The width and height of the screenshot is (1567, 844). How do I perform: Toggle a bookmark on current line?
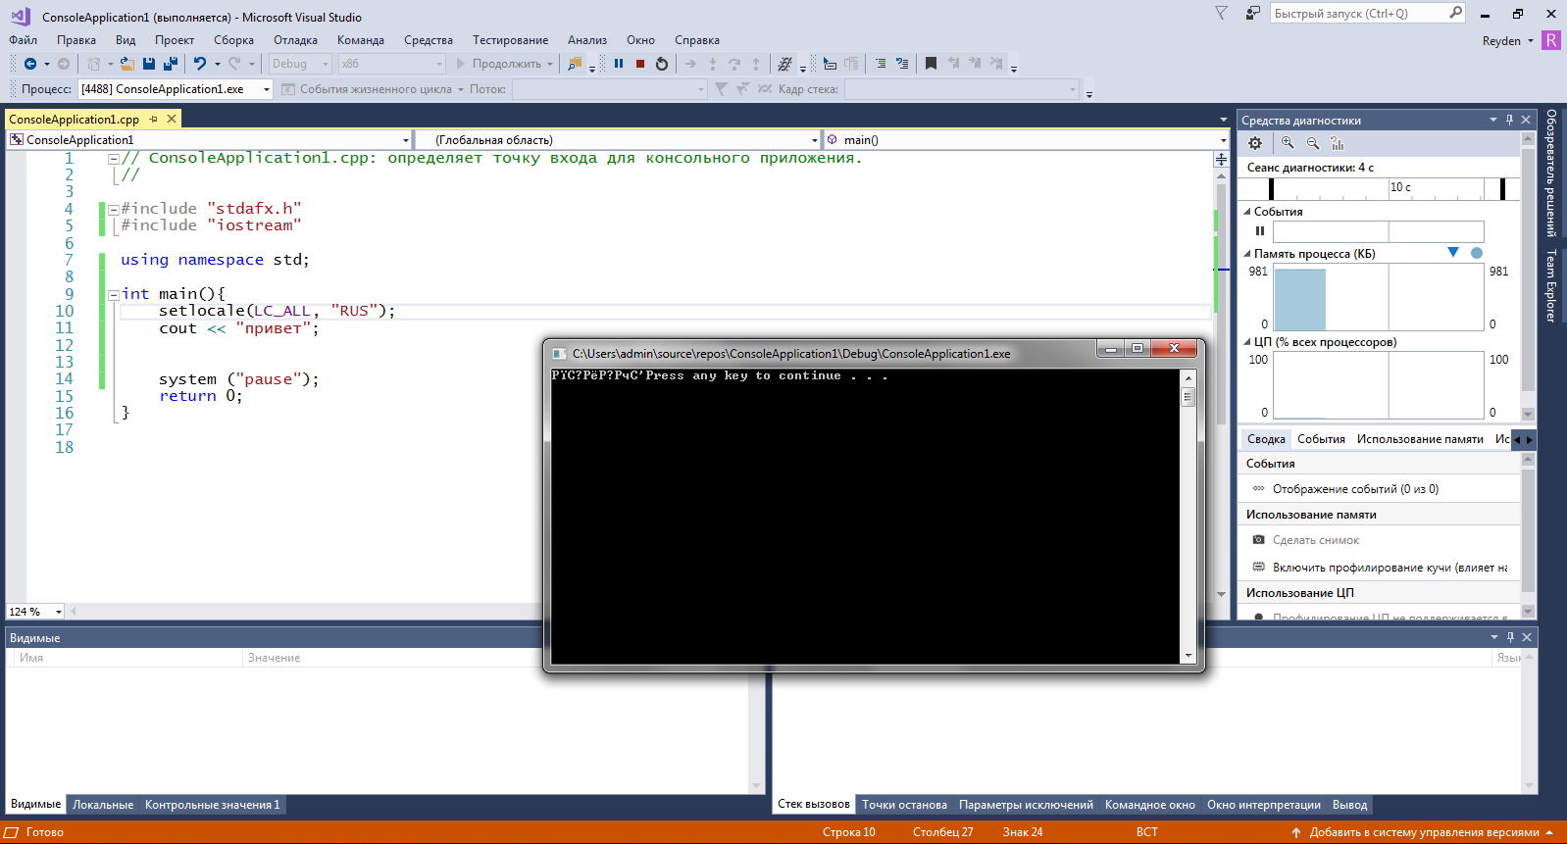point(931,64)
